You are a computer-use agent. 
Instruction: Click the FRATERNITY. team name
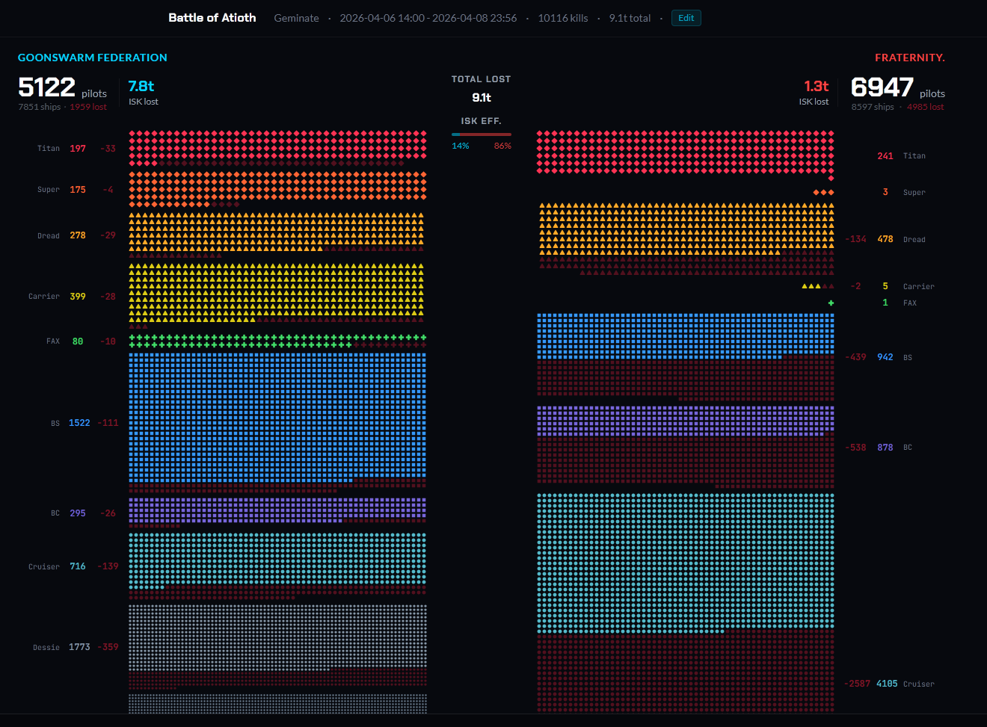(910, 58)
